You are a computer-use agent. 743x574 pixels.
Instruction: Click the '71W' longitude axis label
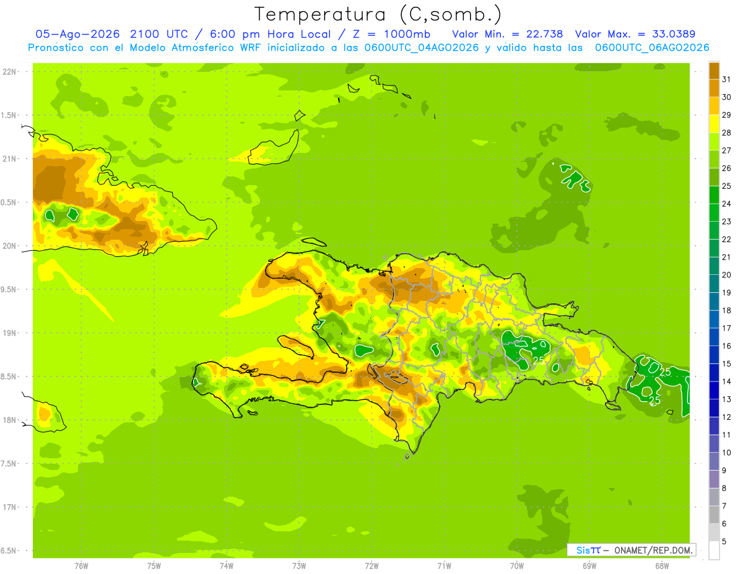coord(444,566)
